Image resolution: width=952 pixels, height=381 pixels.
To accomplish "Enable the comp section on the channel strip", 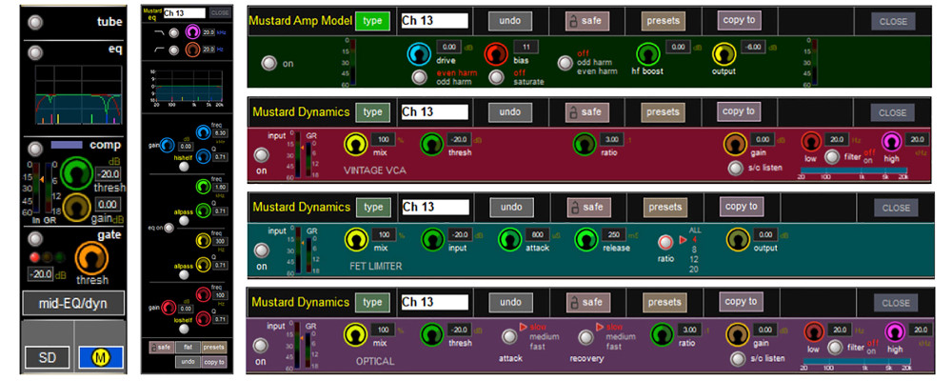I will tap(36, 149).
